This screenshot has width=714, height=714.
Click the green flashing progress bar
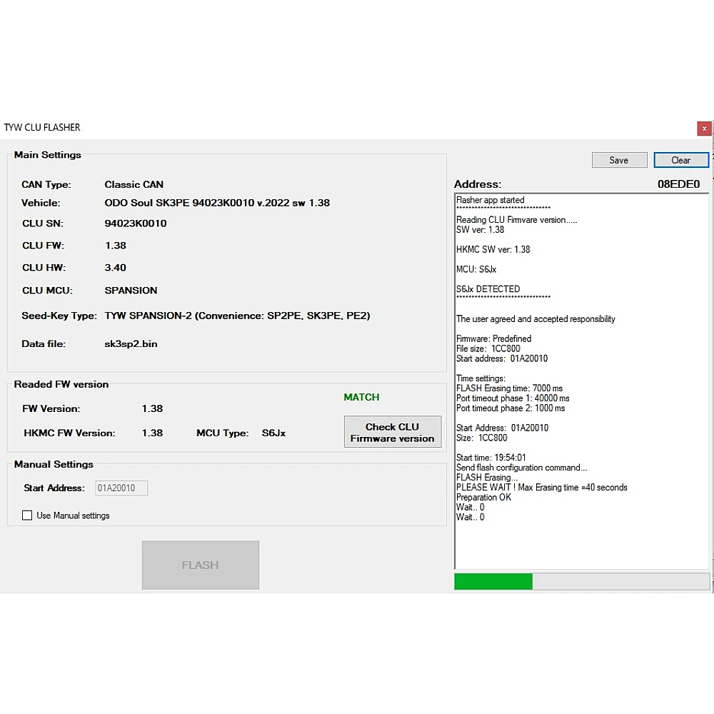pyautogui.click(x=493, y=581)
